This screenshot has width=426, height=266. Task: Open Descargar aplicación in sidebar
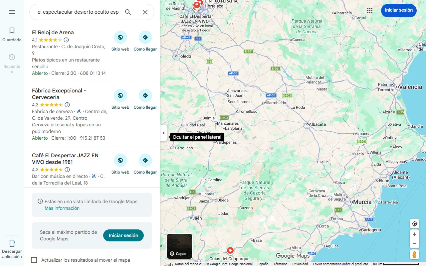pos(12,249)
